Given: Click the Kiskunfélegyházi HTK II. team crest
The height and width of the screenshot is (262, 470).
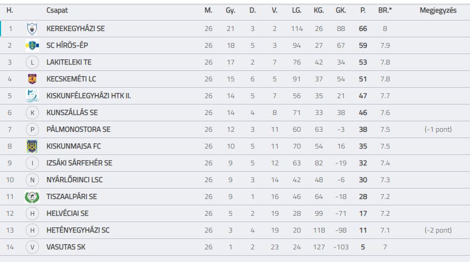Looking at the screenshot, I should (32, 96).
